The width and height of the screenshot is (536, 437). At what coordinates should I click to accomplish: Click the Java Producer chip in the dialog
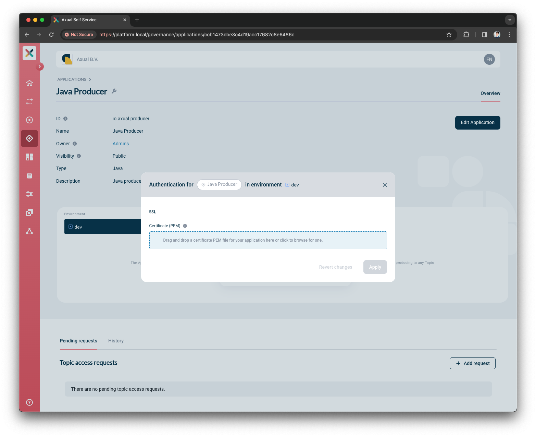[x=219, y=184]
